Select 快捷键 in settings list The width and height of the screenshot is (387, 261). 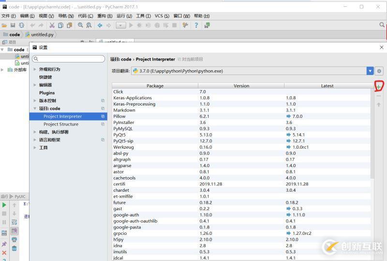(45, 77)
